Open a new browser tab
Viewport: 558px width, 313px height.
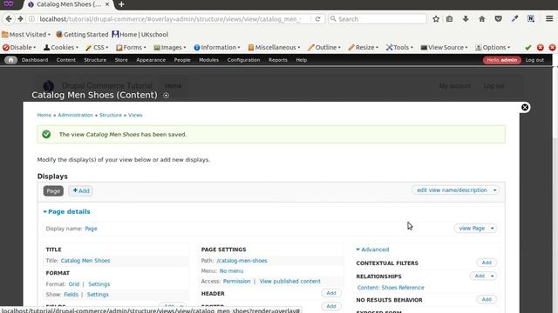(121, 4)
